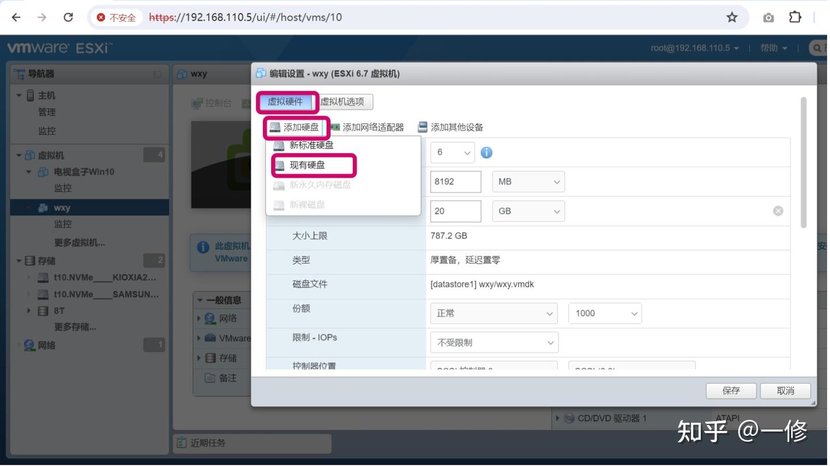Screen dimensions: 830x466
Task: Click 控制台 console button
Action: click(212, 103)
